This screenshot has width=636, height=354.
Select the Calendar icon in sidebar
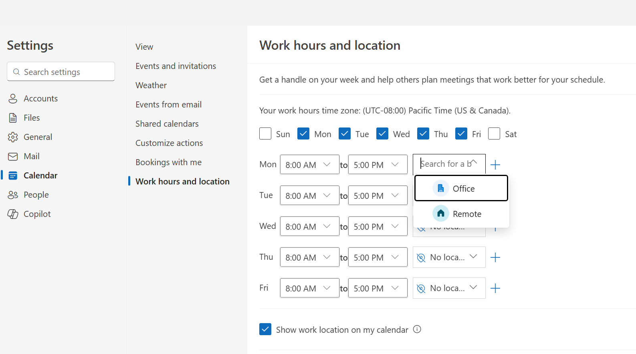13,176
